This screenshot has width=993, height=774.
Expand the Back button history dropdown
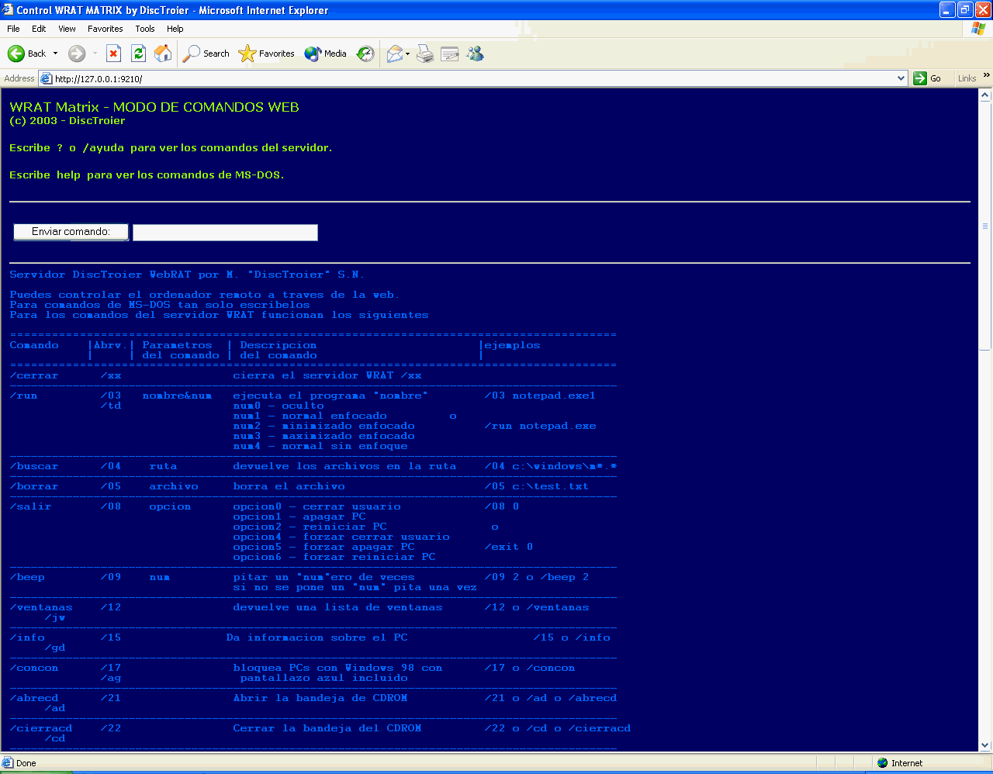click(x=55, y=54)
